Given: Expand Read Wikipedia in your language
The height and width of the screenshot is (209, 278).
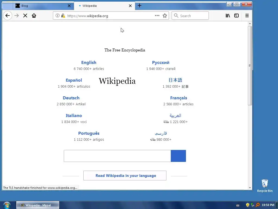Looking at the screenshot, I should (125, 176).
